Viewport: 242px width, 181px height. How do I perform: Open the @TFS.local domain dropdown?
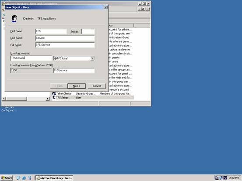pyautogui.click(x=92, y=58)
